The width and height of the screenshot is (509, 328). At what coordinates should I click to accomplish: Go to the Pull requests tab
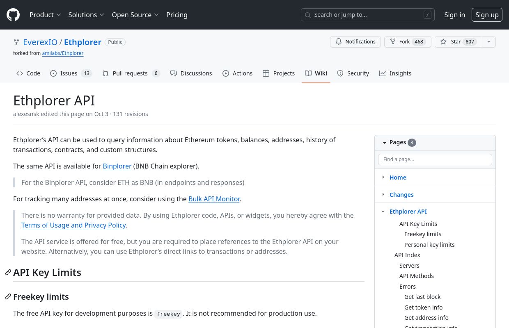[x=131, y=73]
